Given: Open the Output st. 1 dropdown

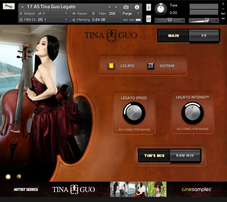Looking at the screenshot, I should pos(66,14).
